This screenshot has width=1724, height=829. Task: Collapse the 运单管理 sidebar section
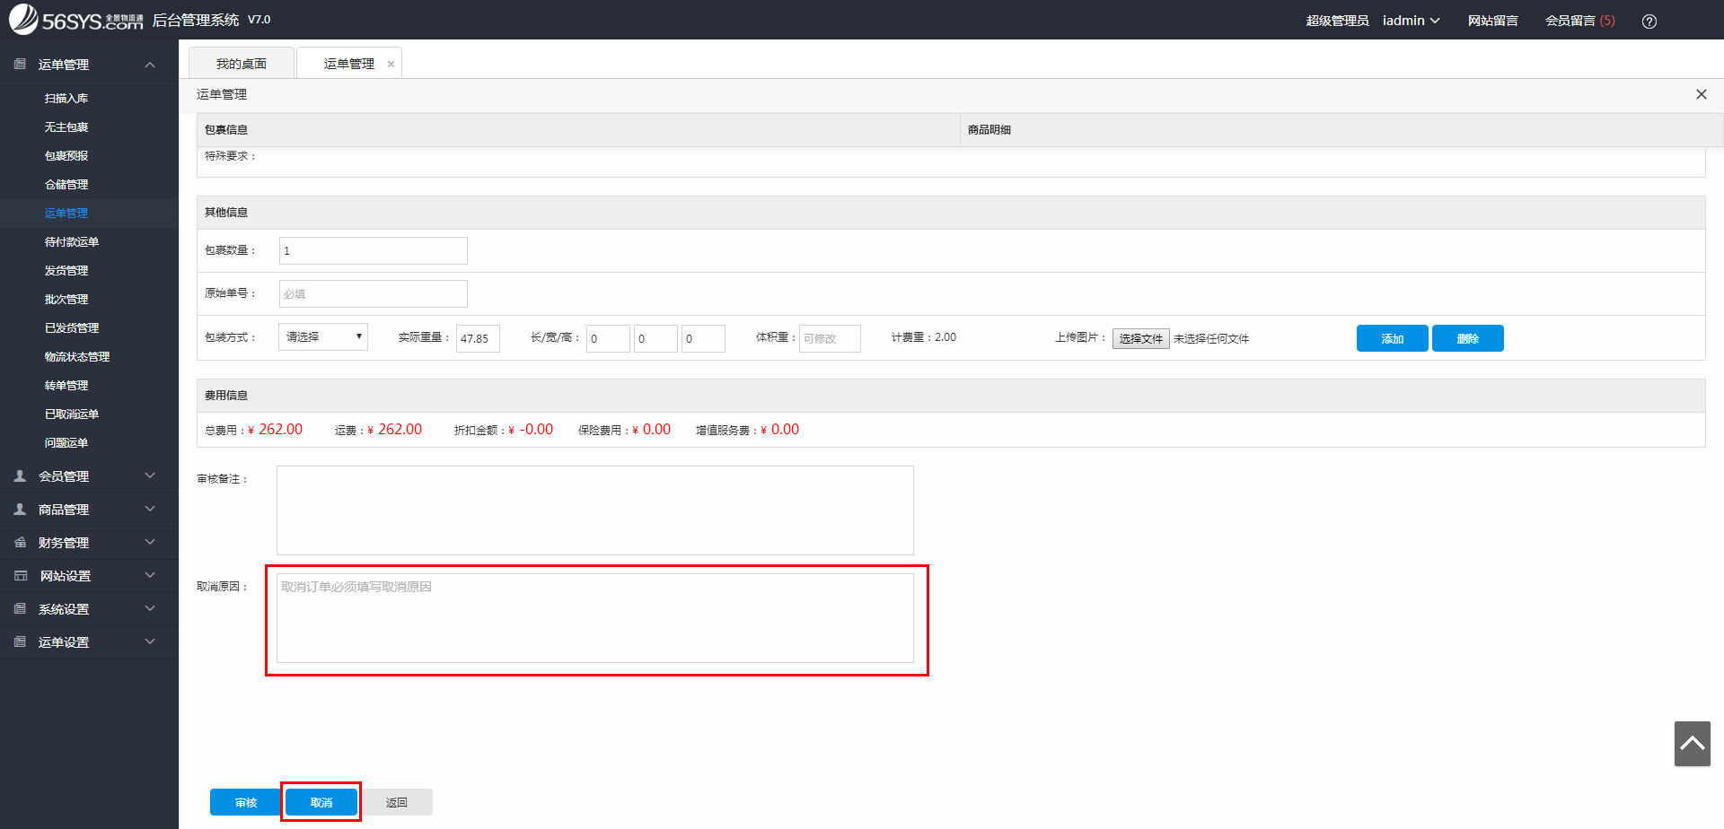pos(150,65)
